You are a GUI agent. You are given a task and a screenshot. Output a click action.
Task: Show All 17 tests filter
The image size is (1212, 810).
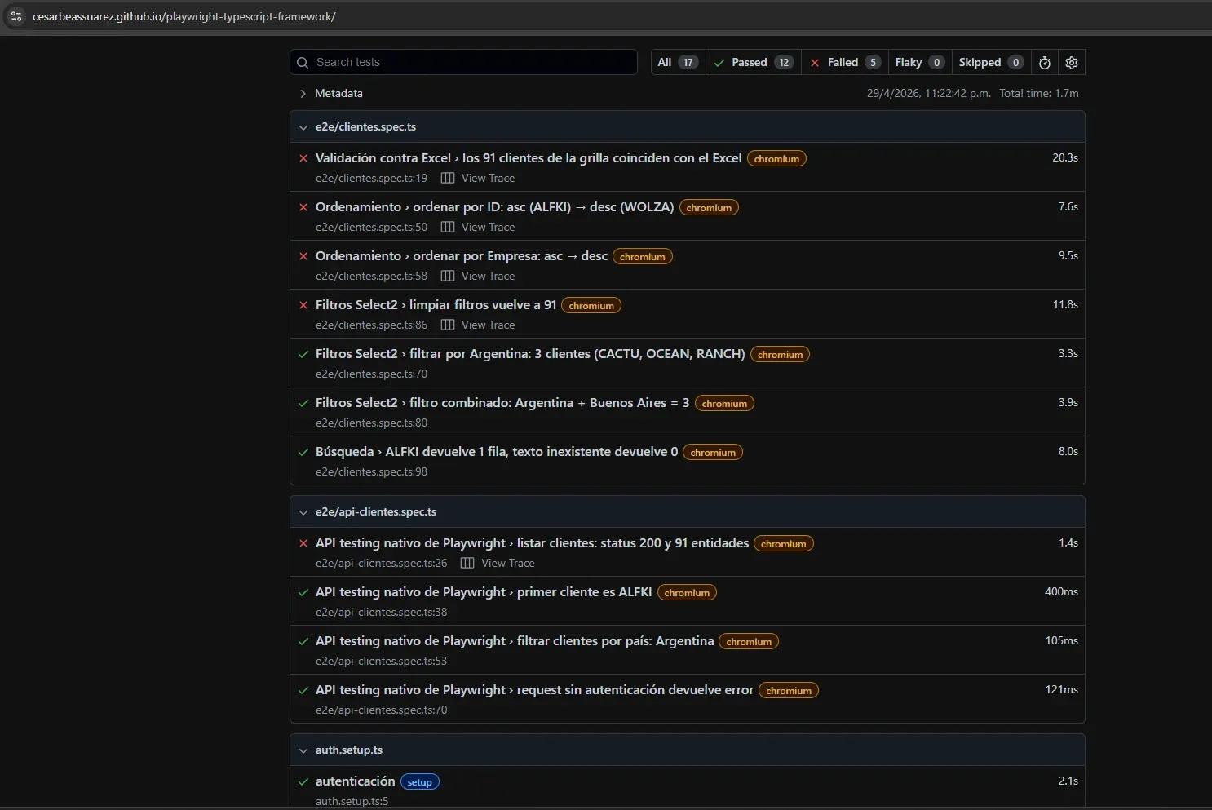(x=679, y=63)
